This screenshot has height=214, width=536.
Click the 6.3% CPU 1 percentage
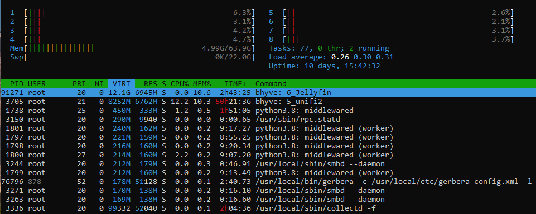click(243, 13)
